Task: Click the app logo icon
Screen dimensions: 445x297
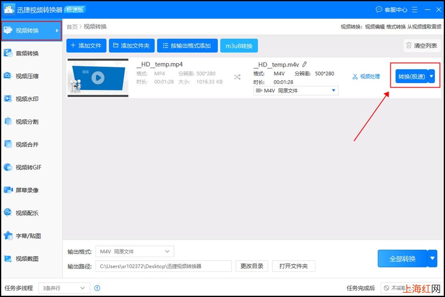Action: [x=9, y=9]
